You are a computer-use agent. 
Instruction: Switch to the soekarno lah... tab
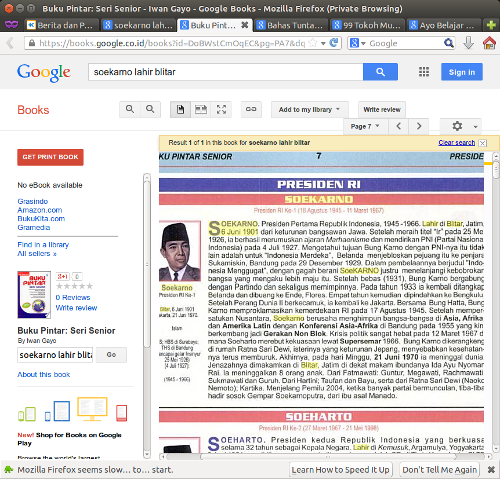pyautogui.click(x=139, y=25)
